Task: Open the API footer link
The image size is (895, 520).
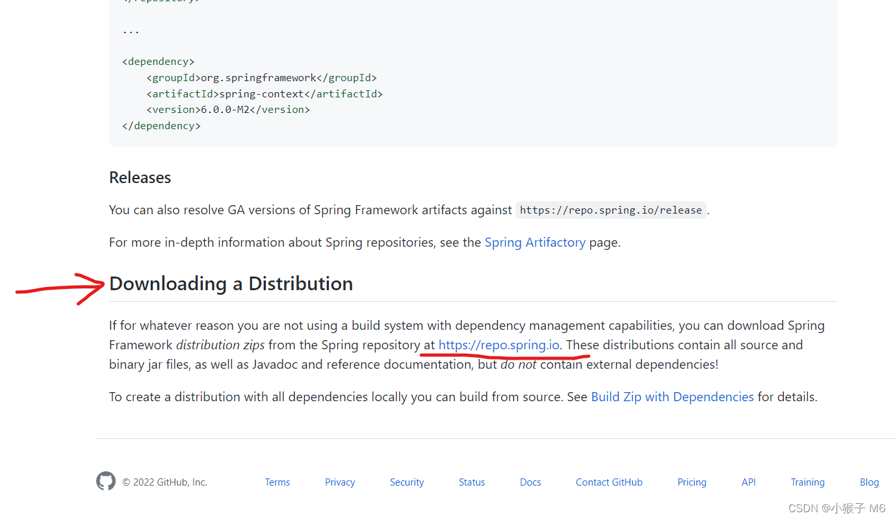Action: click(749, 482)
